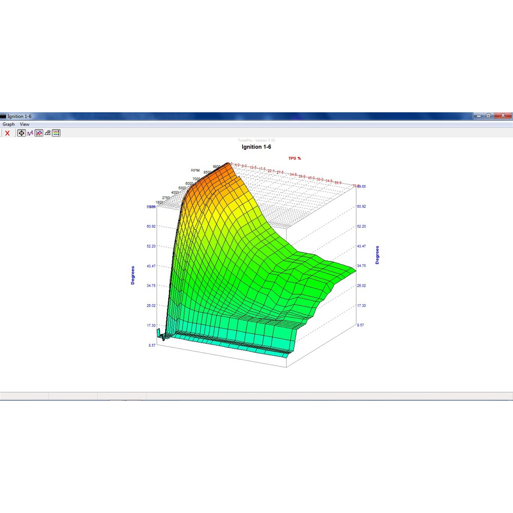Click the right Degrees axis label
513x513 pixels.
click(x=377, y=255)
